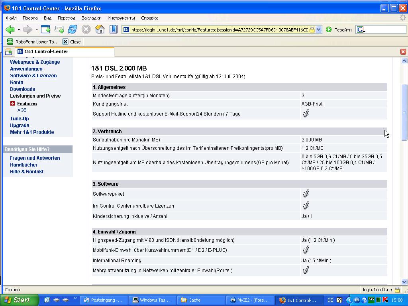Open the Закладки menu
Screen dimensions: 408x306
(92, 18)
